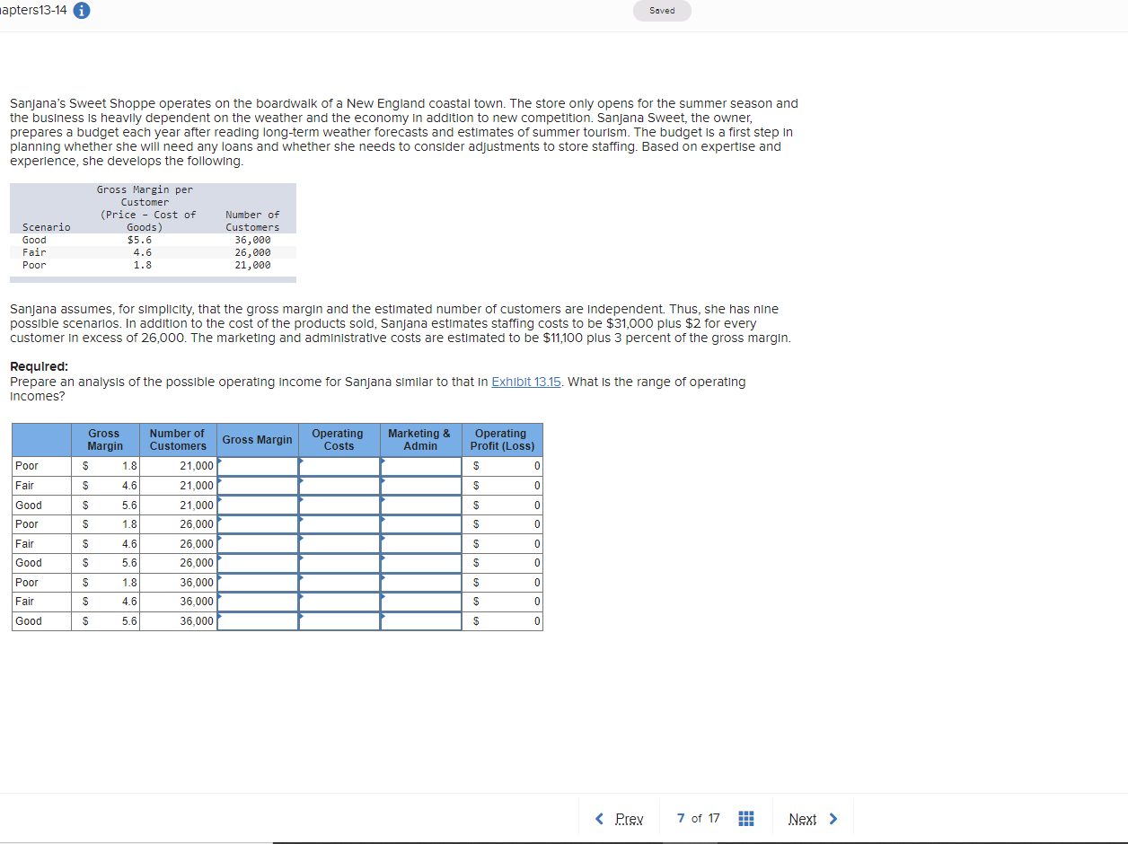
Task: Select Marketing & Admin input for Poor 21,000 row
Action: (x=420, y=466)
